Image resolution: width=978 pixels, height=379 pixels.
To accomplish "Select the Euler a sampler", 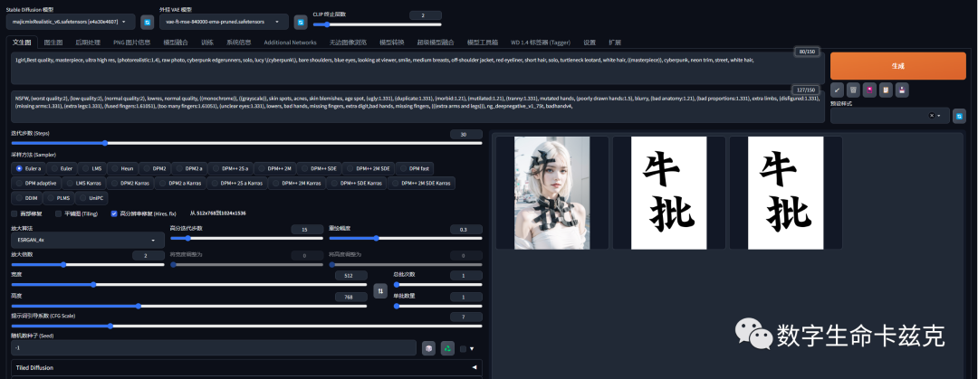I will (29, 168).
